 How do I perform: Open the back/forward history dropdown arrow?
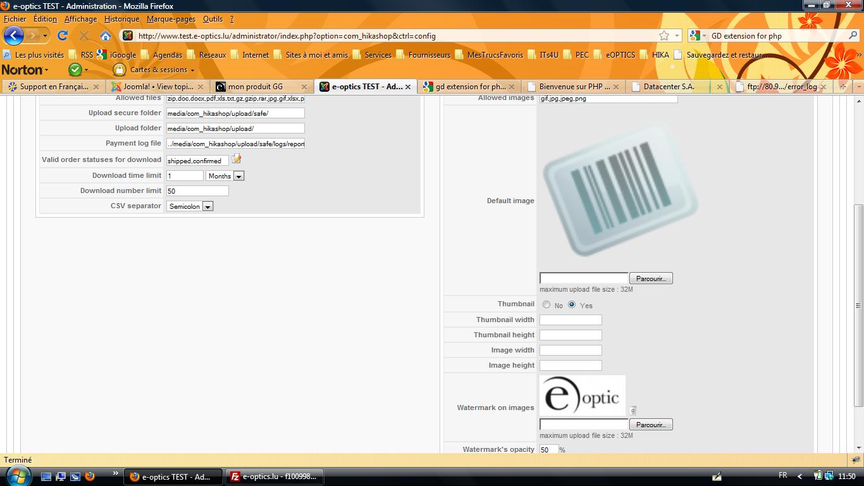pyautogui.click(x=46, y=35)
